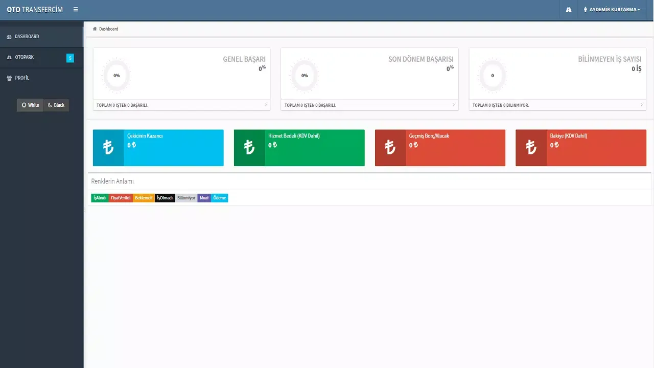Click the car icon in top bar
Viewport: 654px width, 368px height.
coord(569,9)
